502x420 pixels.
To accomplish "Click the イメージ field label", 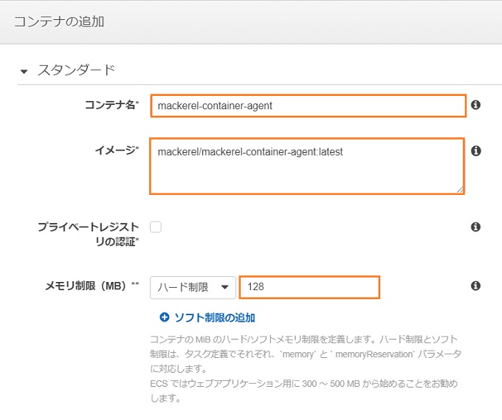I will click(117, 150).
